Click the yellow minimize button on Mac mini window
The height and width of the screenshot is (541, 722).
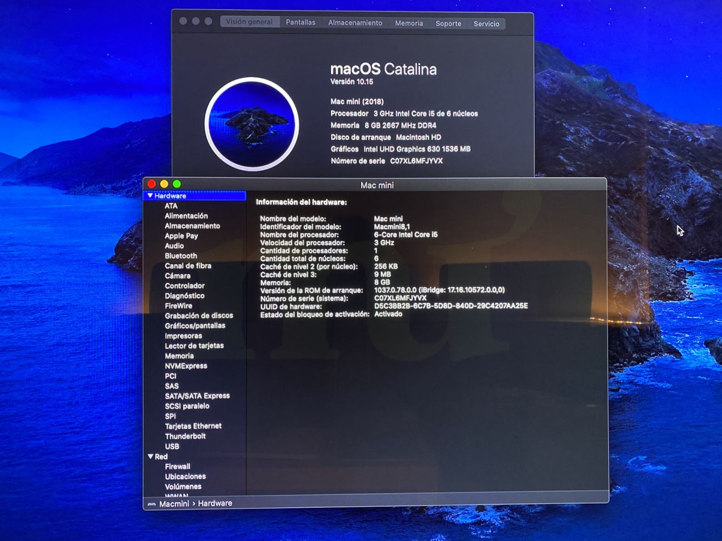pyautogui.click(x=164, y=184)
